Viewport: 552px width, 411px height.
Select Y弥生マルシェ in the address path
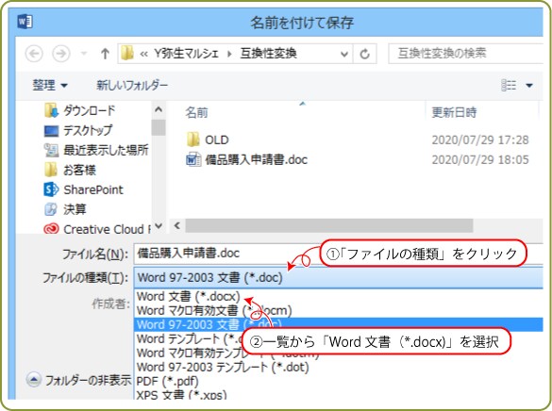pos(186,54)
